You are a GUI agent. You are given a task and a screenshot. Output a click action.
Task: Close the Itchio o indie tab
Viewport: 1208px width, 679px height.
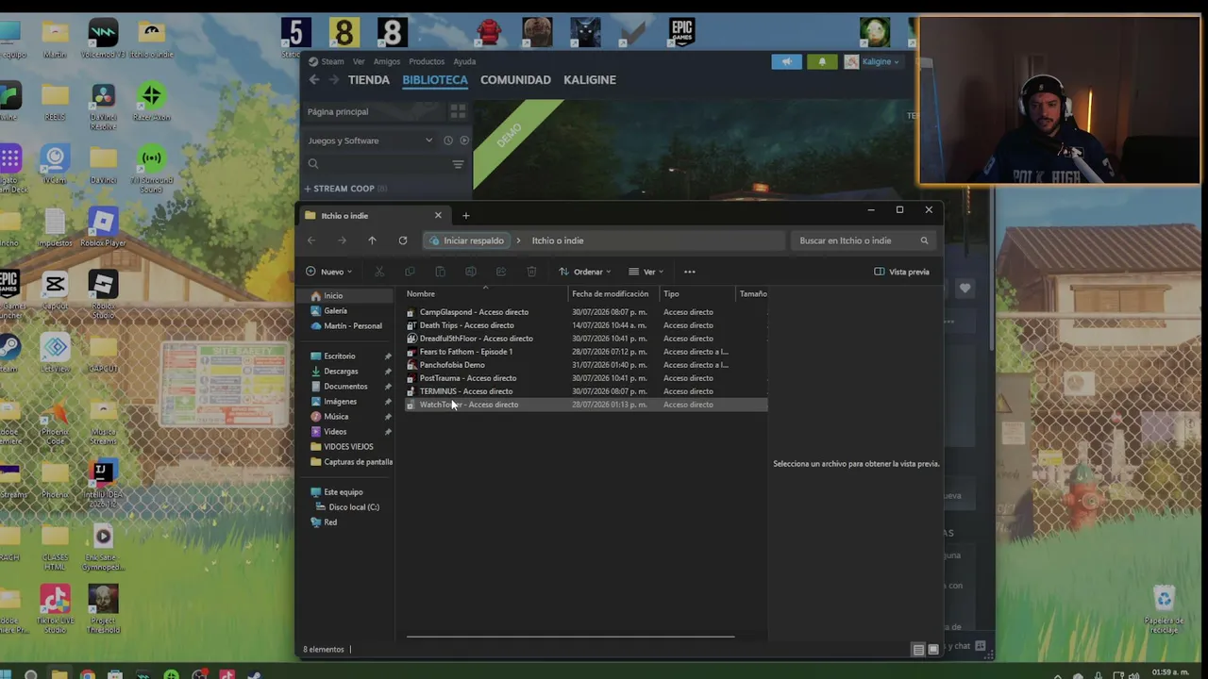click(438, 216)
